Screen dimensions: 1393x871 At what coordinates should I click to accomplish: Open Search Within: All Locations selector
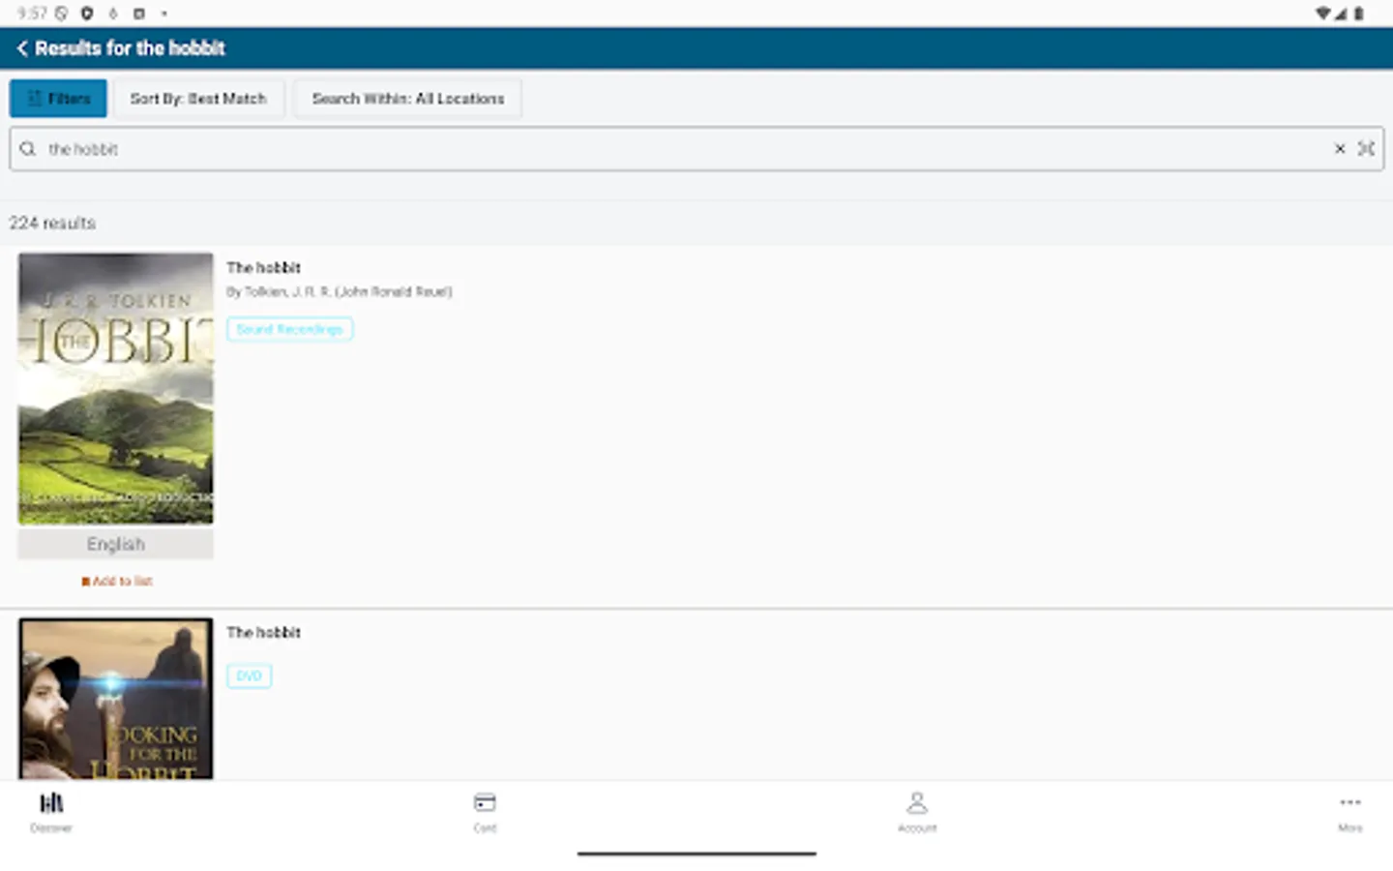click(407, 98)
